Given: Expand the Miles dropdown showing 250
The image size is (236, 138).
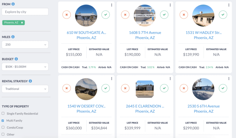Looking at the screenshot, I should (25, 45).
